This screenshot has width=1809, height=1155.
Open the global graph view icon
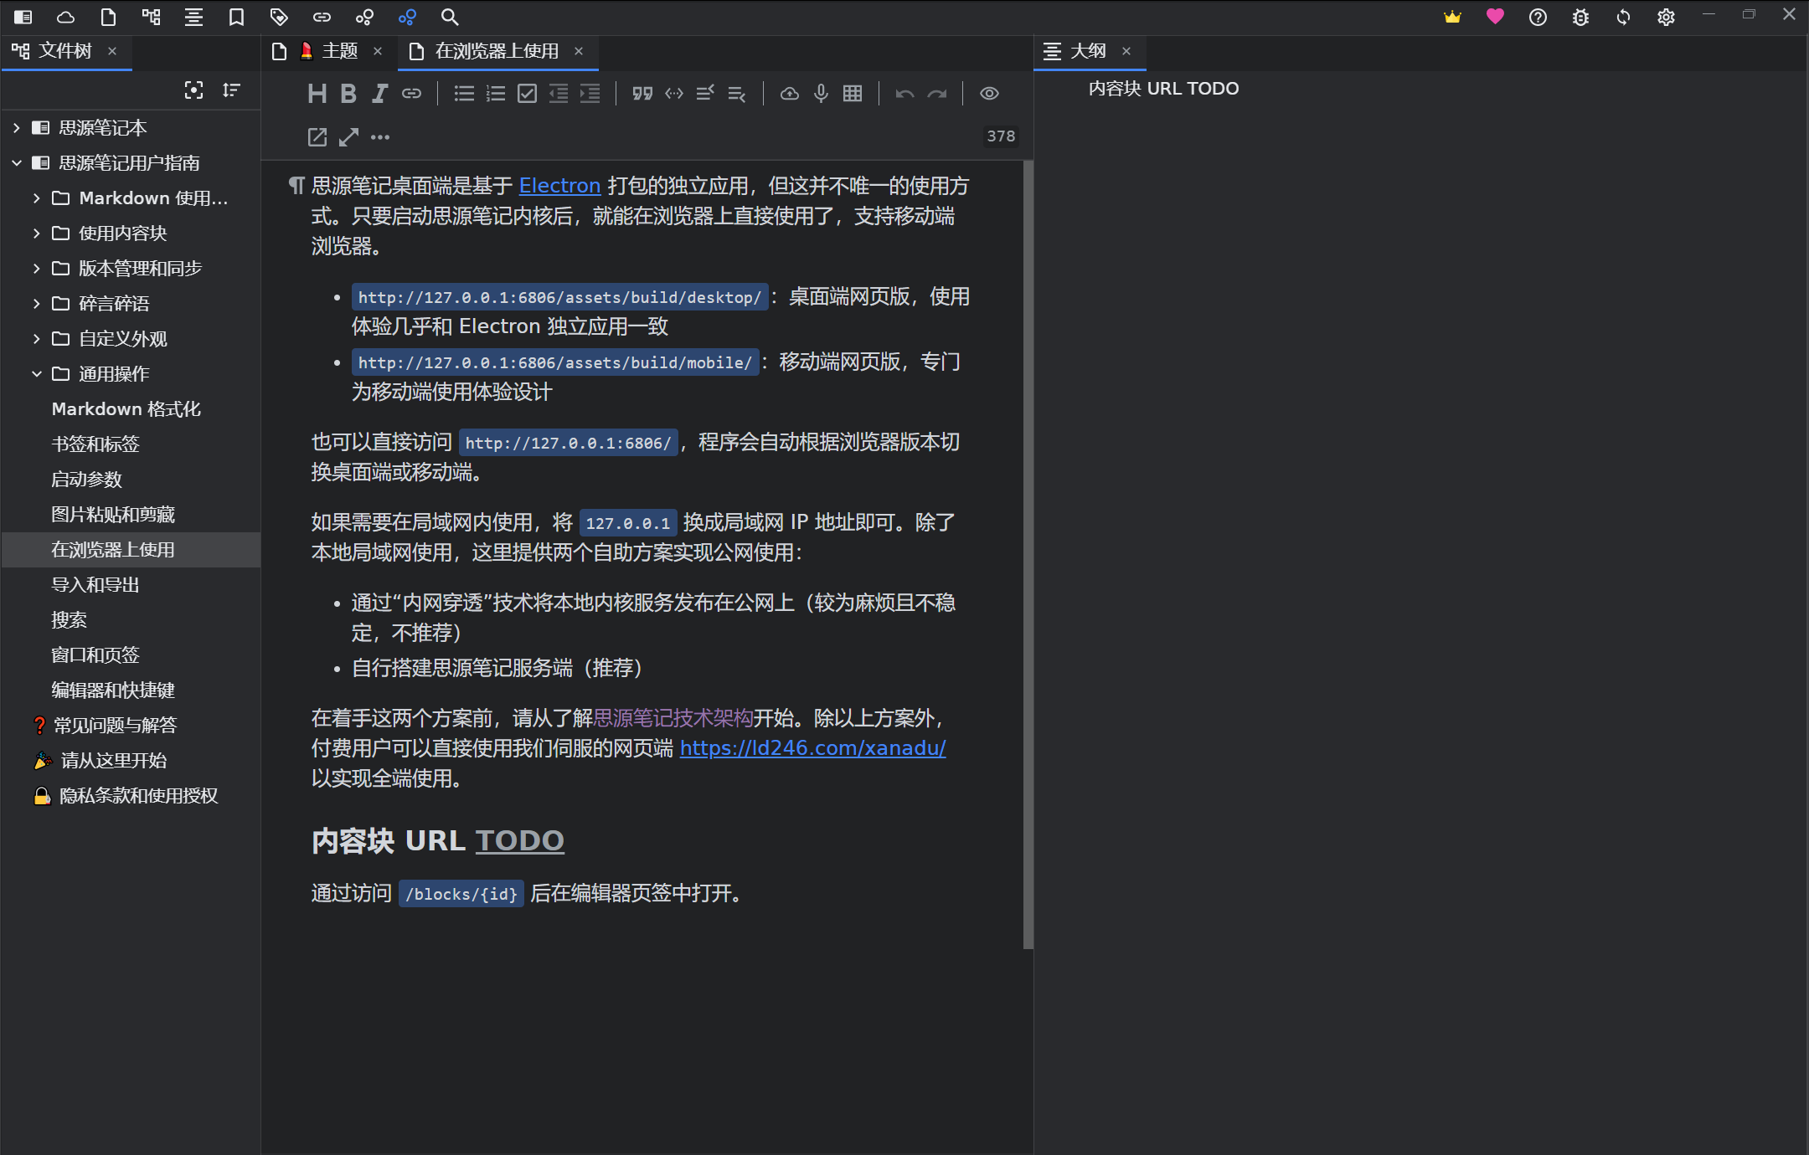(x=407, y=17)
